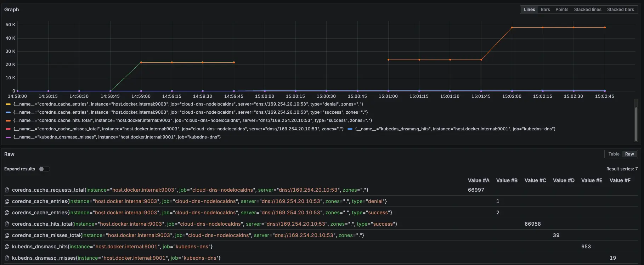
Task: Copy the kubedns_dnsmasq_misses series icon
Action: [x=7, y=258]
